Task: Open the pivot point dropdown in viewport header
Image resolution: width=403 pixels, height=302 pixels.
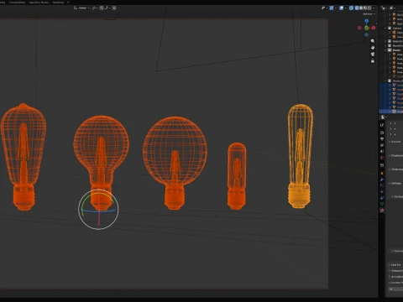Action: coord(95,8)
